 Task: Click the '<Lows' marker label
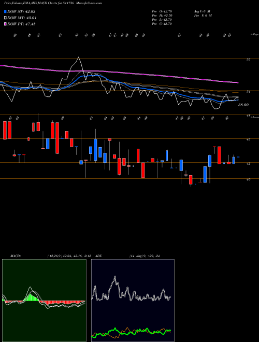click(x=254, y=118)
